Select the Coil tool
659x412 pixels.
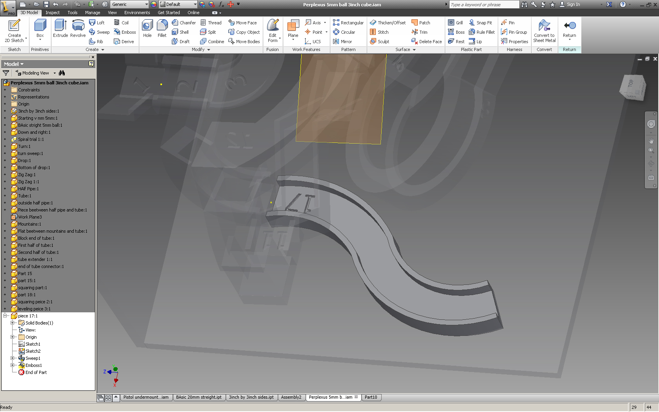[x=121, y=23]
